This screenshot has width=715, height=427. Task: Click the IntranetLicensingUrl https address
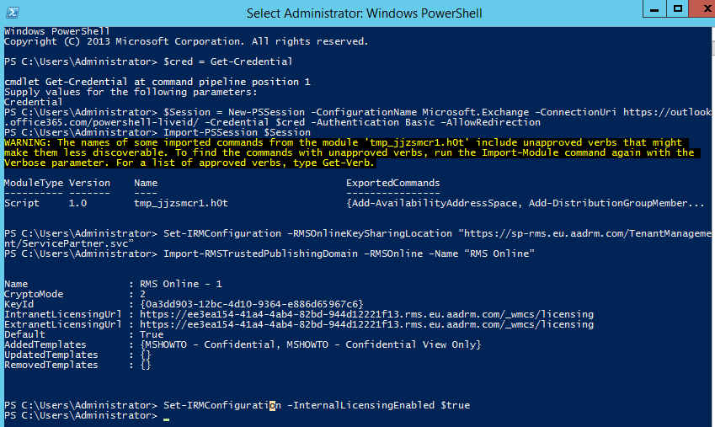[366, 314]
